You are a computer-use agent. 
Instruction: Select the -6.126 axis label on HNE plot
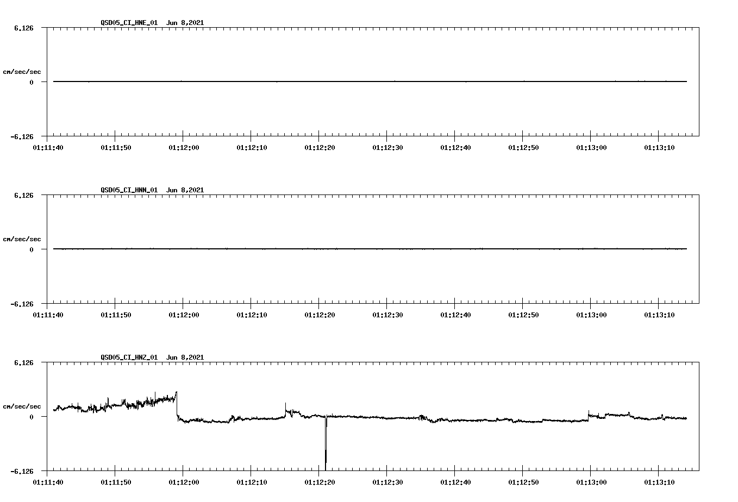pyautogui.click(x=22, y=137)
